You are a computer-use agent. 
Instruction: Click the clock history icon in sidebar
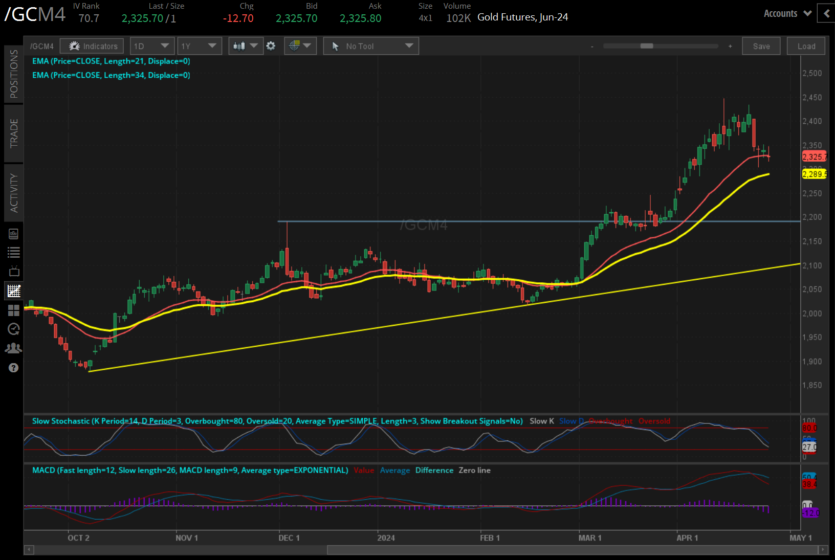[14, 329]
